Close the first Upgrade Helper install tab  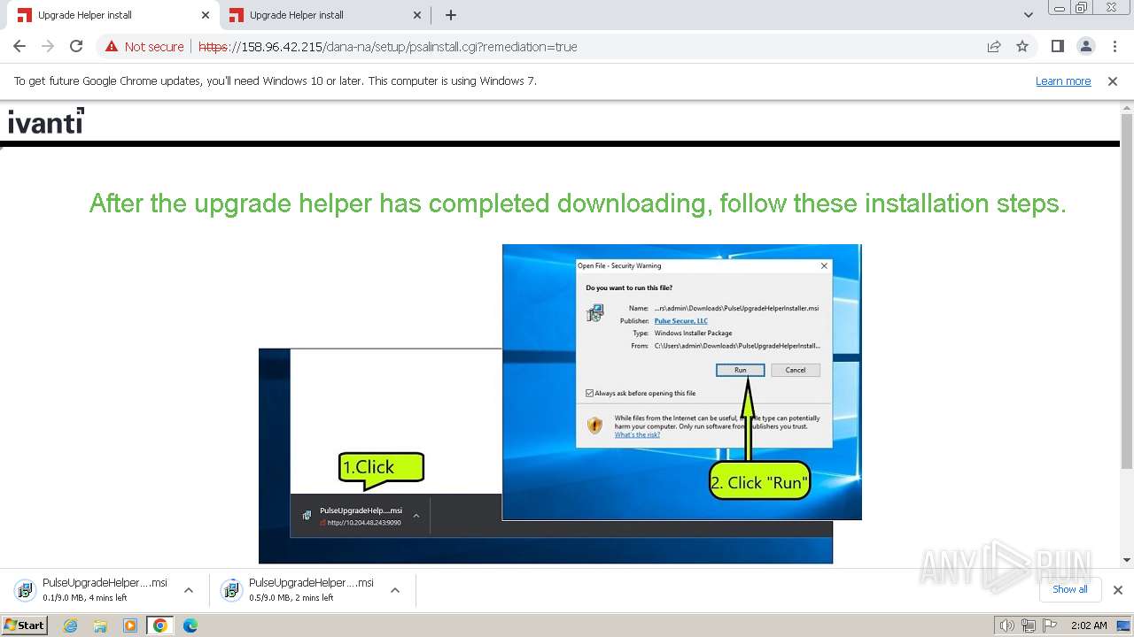[206, 15]
